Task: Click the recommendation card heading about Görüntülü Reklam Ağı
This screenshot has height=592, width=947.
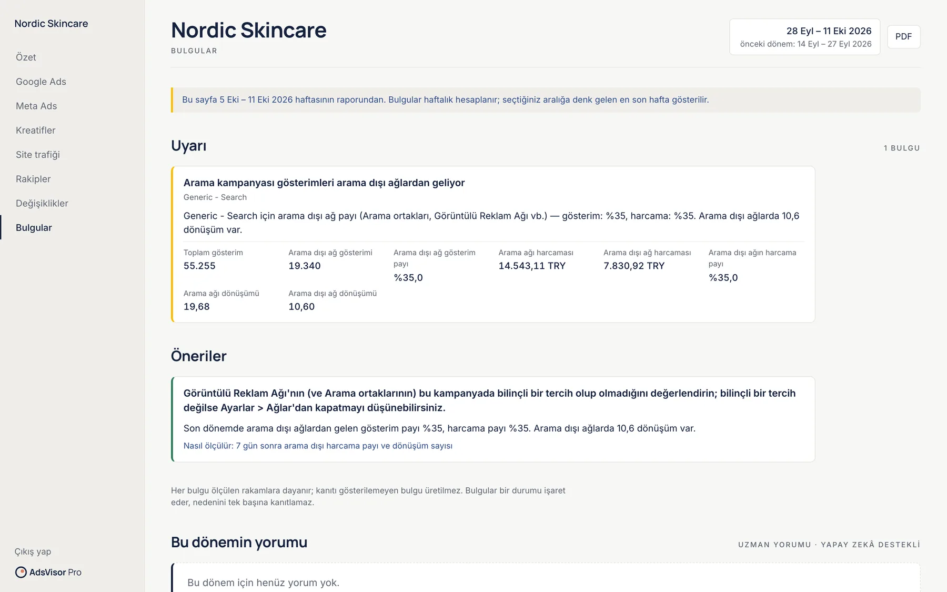Action: pyautogui.click(x=489, y=400)
